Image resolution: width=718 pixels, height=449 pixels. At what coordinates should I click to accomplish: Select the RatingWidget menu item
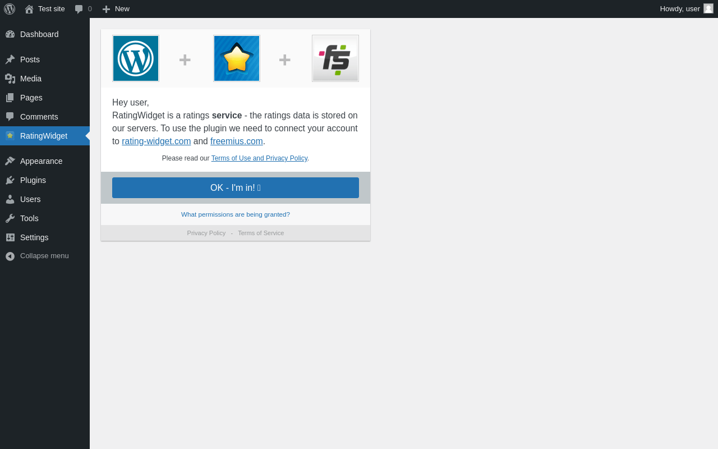pyautogui.click(x=45, y=136)
